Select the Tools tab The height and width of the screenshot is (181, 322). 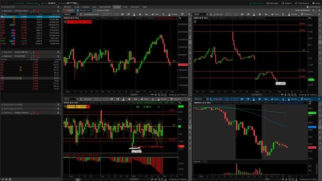[x=125, y=7]
